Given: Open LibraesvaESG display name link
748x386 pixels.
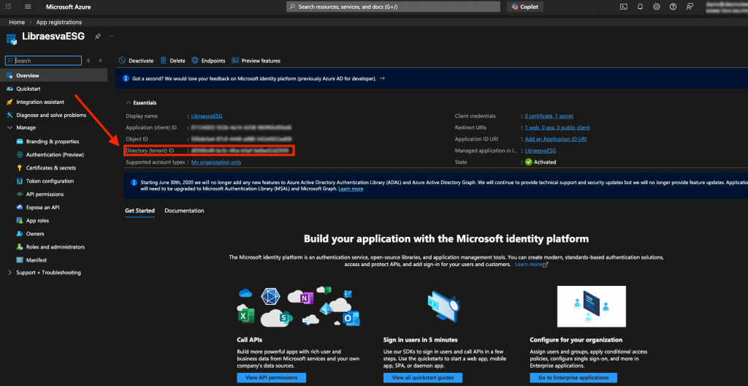Looking at the screenshot, I should coord(207,116).
